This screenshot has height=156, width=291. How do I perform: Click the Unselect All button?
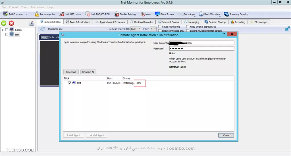(88, 72)
